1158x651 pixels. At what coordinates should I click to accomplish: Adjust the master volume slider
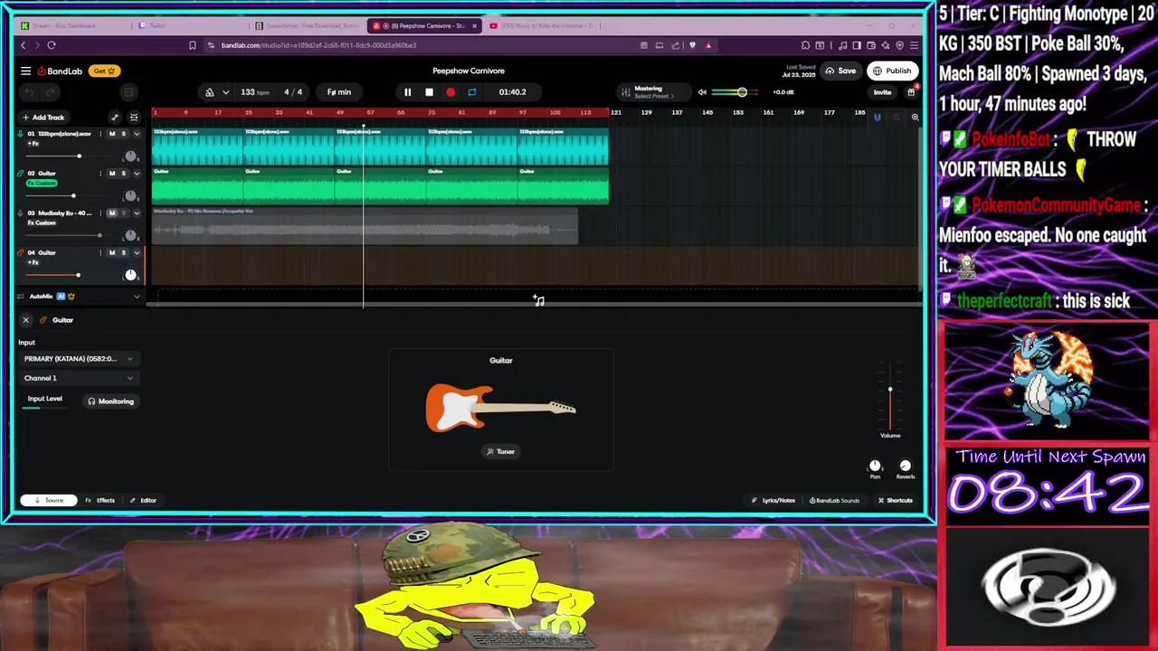point(742,92)
